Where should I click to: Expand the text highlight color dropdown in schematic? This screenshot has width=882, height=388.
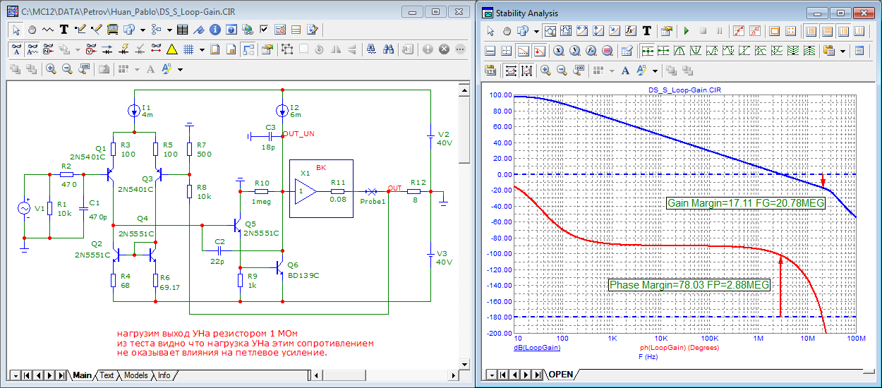point(181,70)
